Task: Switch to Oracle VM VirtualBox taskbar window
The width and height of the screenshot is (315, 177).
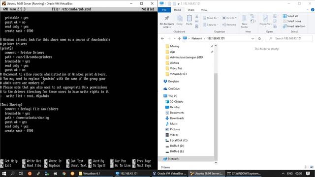Action: coord(169,174)
